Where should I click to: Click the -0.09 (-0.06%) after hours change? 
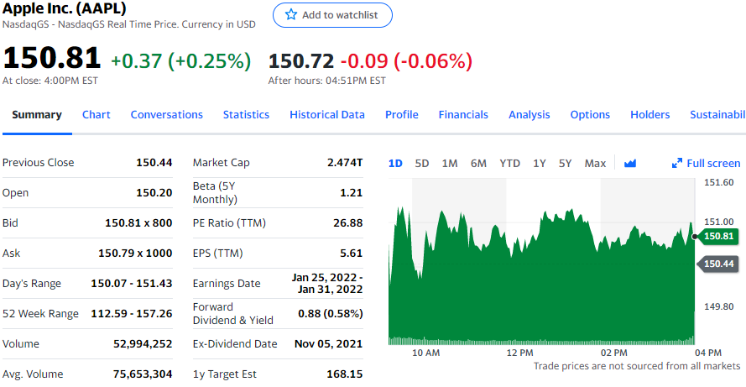[x=406, y=61]
